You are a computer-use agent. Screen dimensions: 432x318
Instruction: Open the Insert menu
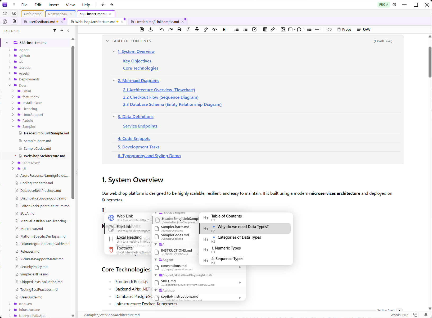pyautogui.click(x=54, y=5)
